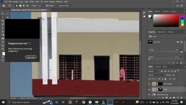The height and width of the screenshot is (105, 186).
Task: Select the Polygonal Lasso tool in the toolbar
Action: click(3, 17)
